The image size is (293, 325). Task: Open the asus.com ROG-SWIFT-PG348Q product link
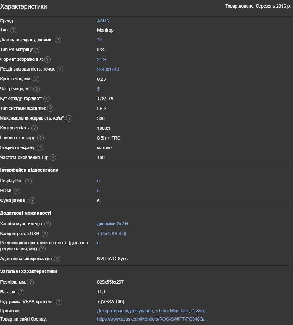[x=152, y=319]
